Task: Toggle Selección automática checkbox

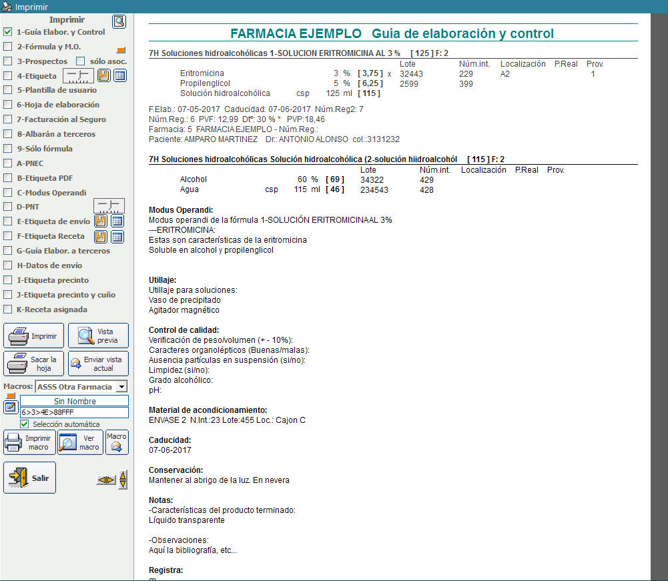Action: point(25,424)
